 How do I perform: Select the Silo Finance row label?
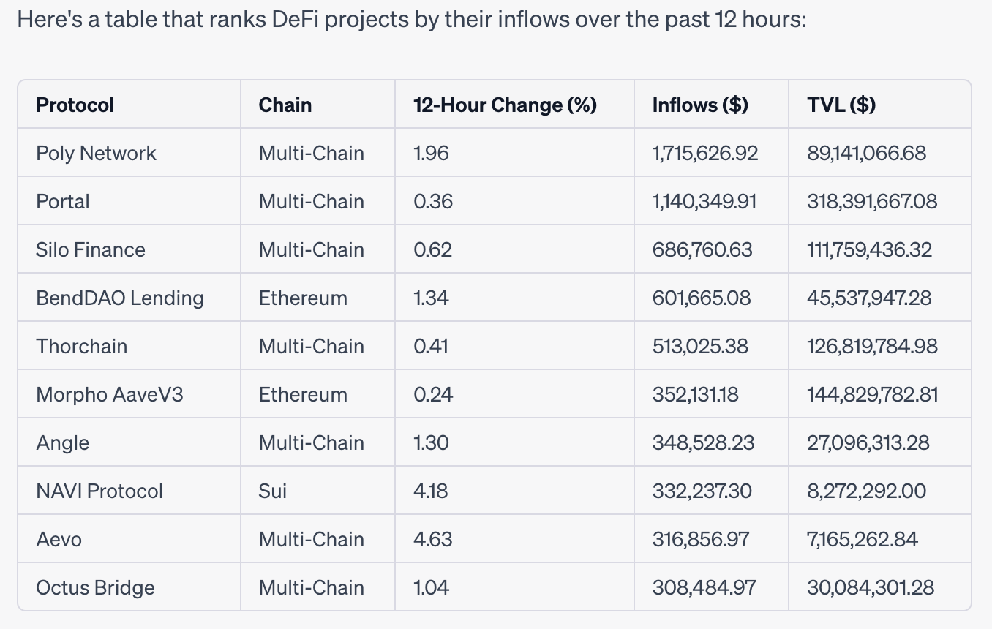[x=91, y=250]
